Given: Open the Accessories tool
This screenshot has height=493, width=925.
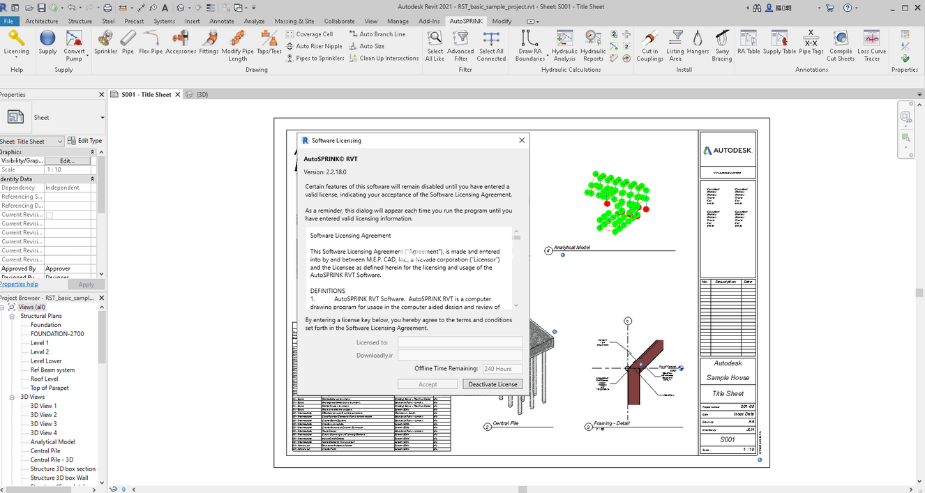Looking at the screenshot, I should click(x=181, y=44).
